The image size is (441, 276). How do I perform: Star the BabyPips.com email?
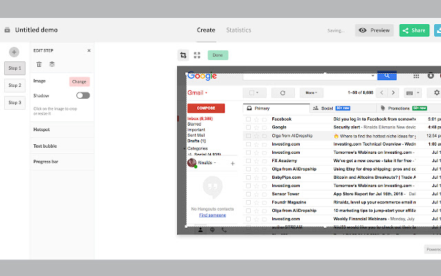pyautogui.click(x=256, y=177)
